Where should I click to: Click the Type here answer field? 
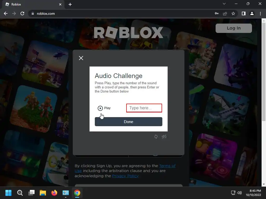pos(144,108)
